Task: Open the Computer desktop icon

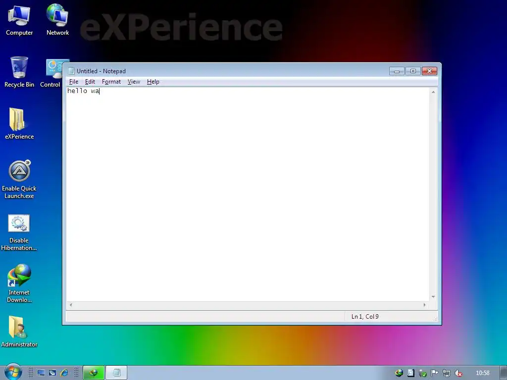Action: pos(19,20)
